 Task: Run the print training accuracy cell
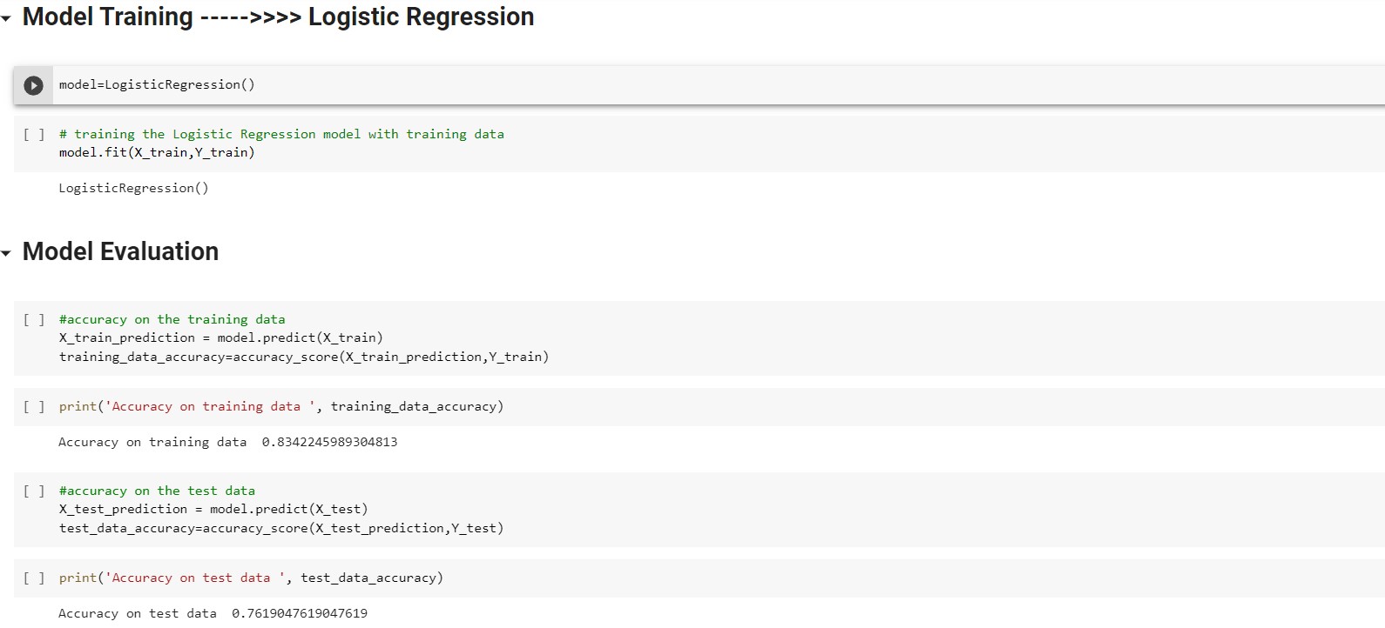(33, 405)
